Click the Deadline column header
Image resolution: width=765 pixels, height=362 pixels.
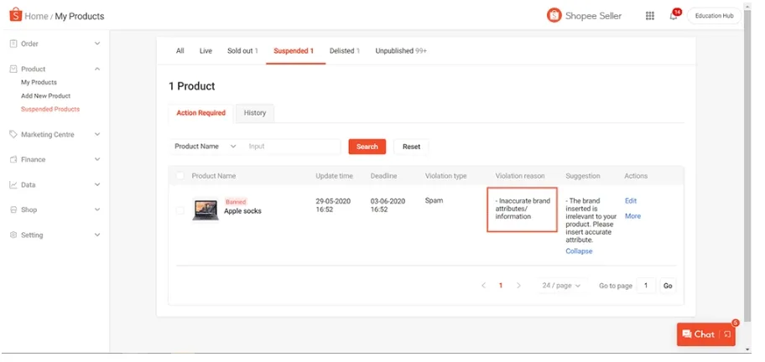coord(383,176)
